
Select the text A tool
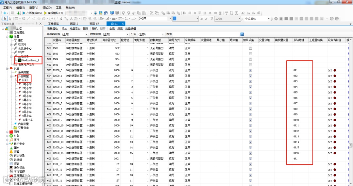coord(71,19)
